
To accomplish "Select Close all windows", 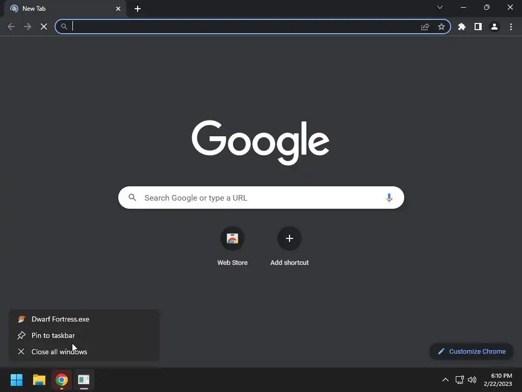I will [84, 352].
